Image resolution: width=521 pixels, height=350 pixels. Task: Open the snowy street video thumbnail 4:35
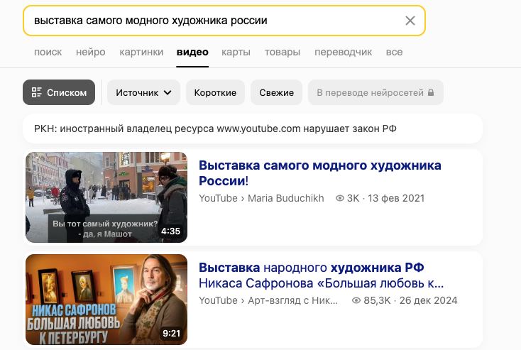click(x=106, y=197)
